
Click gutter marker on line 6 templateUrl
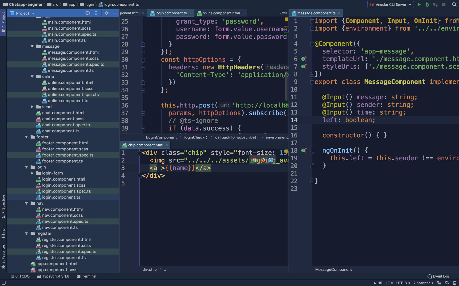[304, 59]
